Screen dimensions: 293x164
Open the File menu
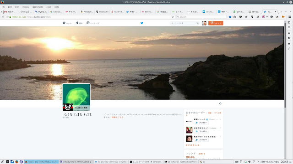(x=3, y=7)
